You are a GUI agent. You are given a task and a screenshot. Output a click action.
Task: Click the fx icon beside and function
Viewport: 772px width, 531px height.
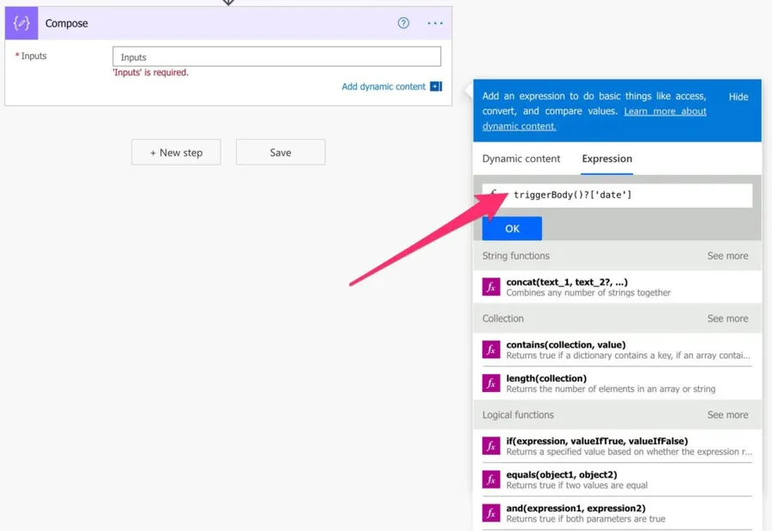click(x=491, y=513)
